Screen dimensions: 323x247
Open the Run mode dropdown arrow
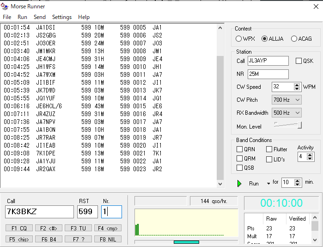pyautogui.click(x=268, y=183)
